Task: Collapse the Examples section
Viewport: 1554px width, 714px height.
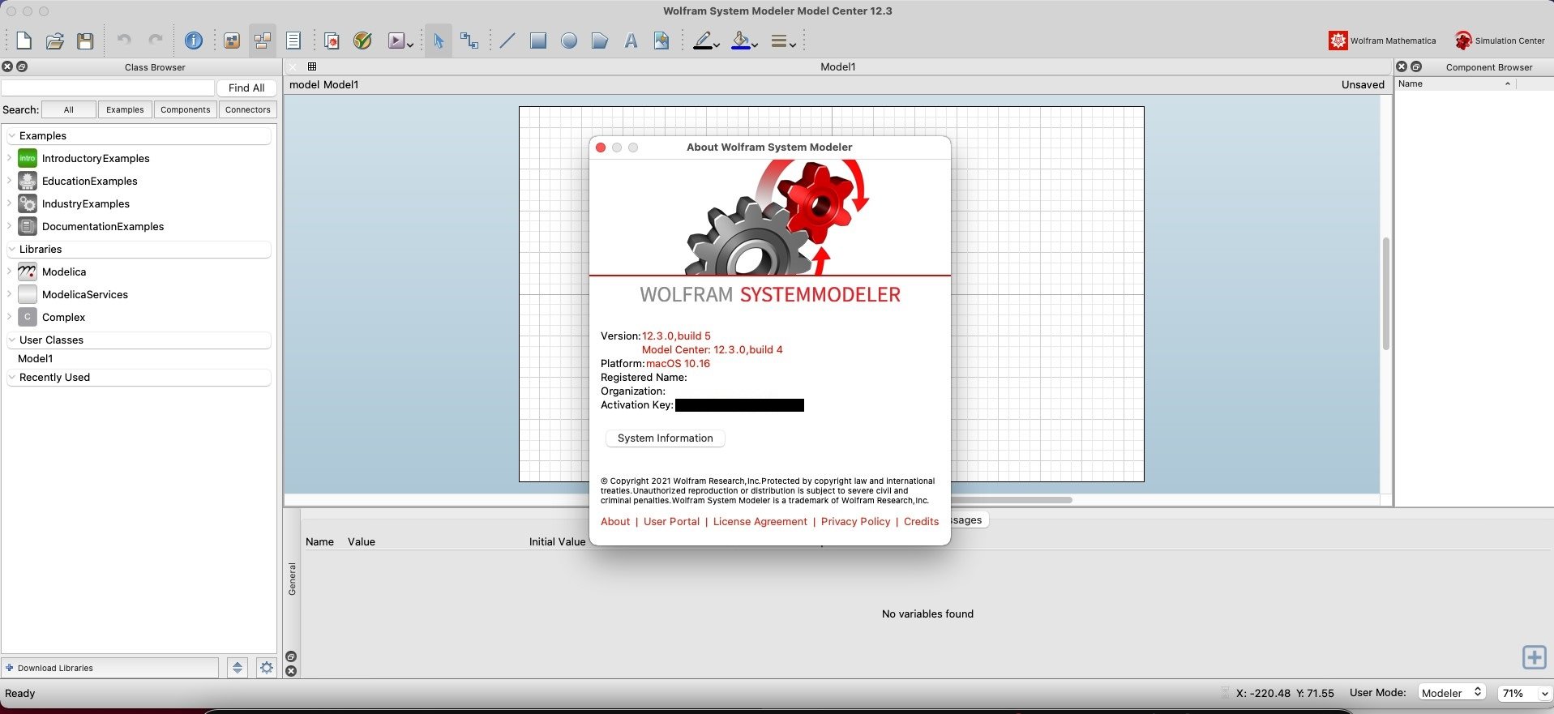Action: (12, 135)
